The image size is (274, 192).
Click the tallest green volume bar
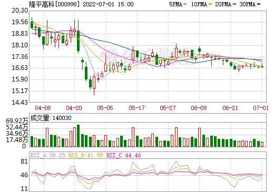click(78, 136)
